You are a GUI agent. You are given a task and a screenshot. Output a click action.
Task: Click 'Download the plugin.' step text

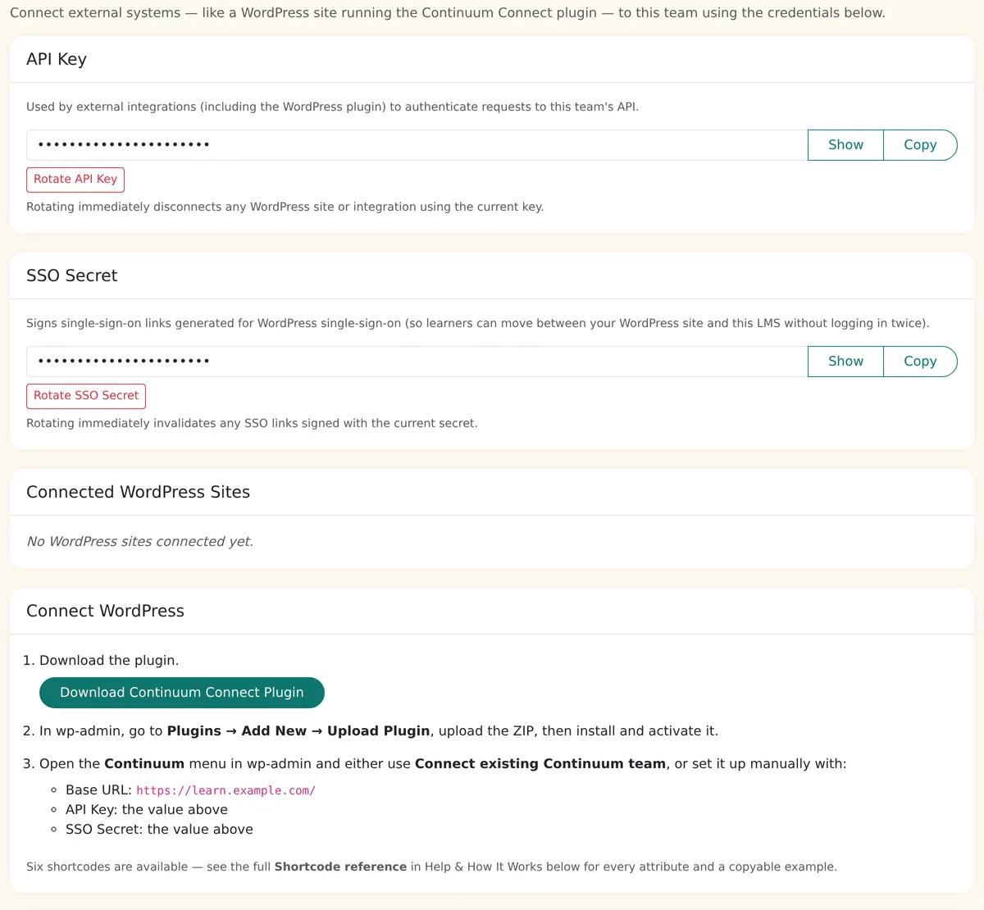(109, 661)
